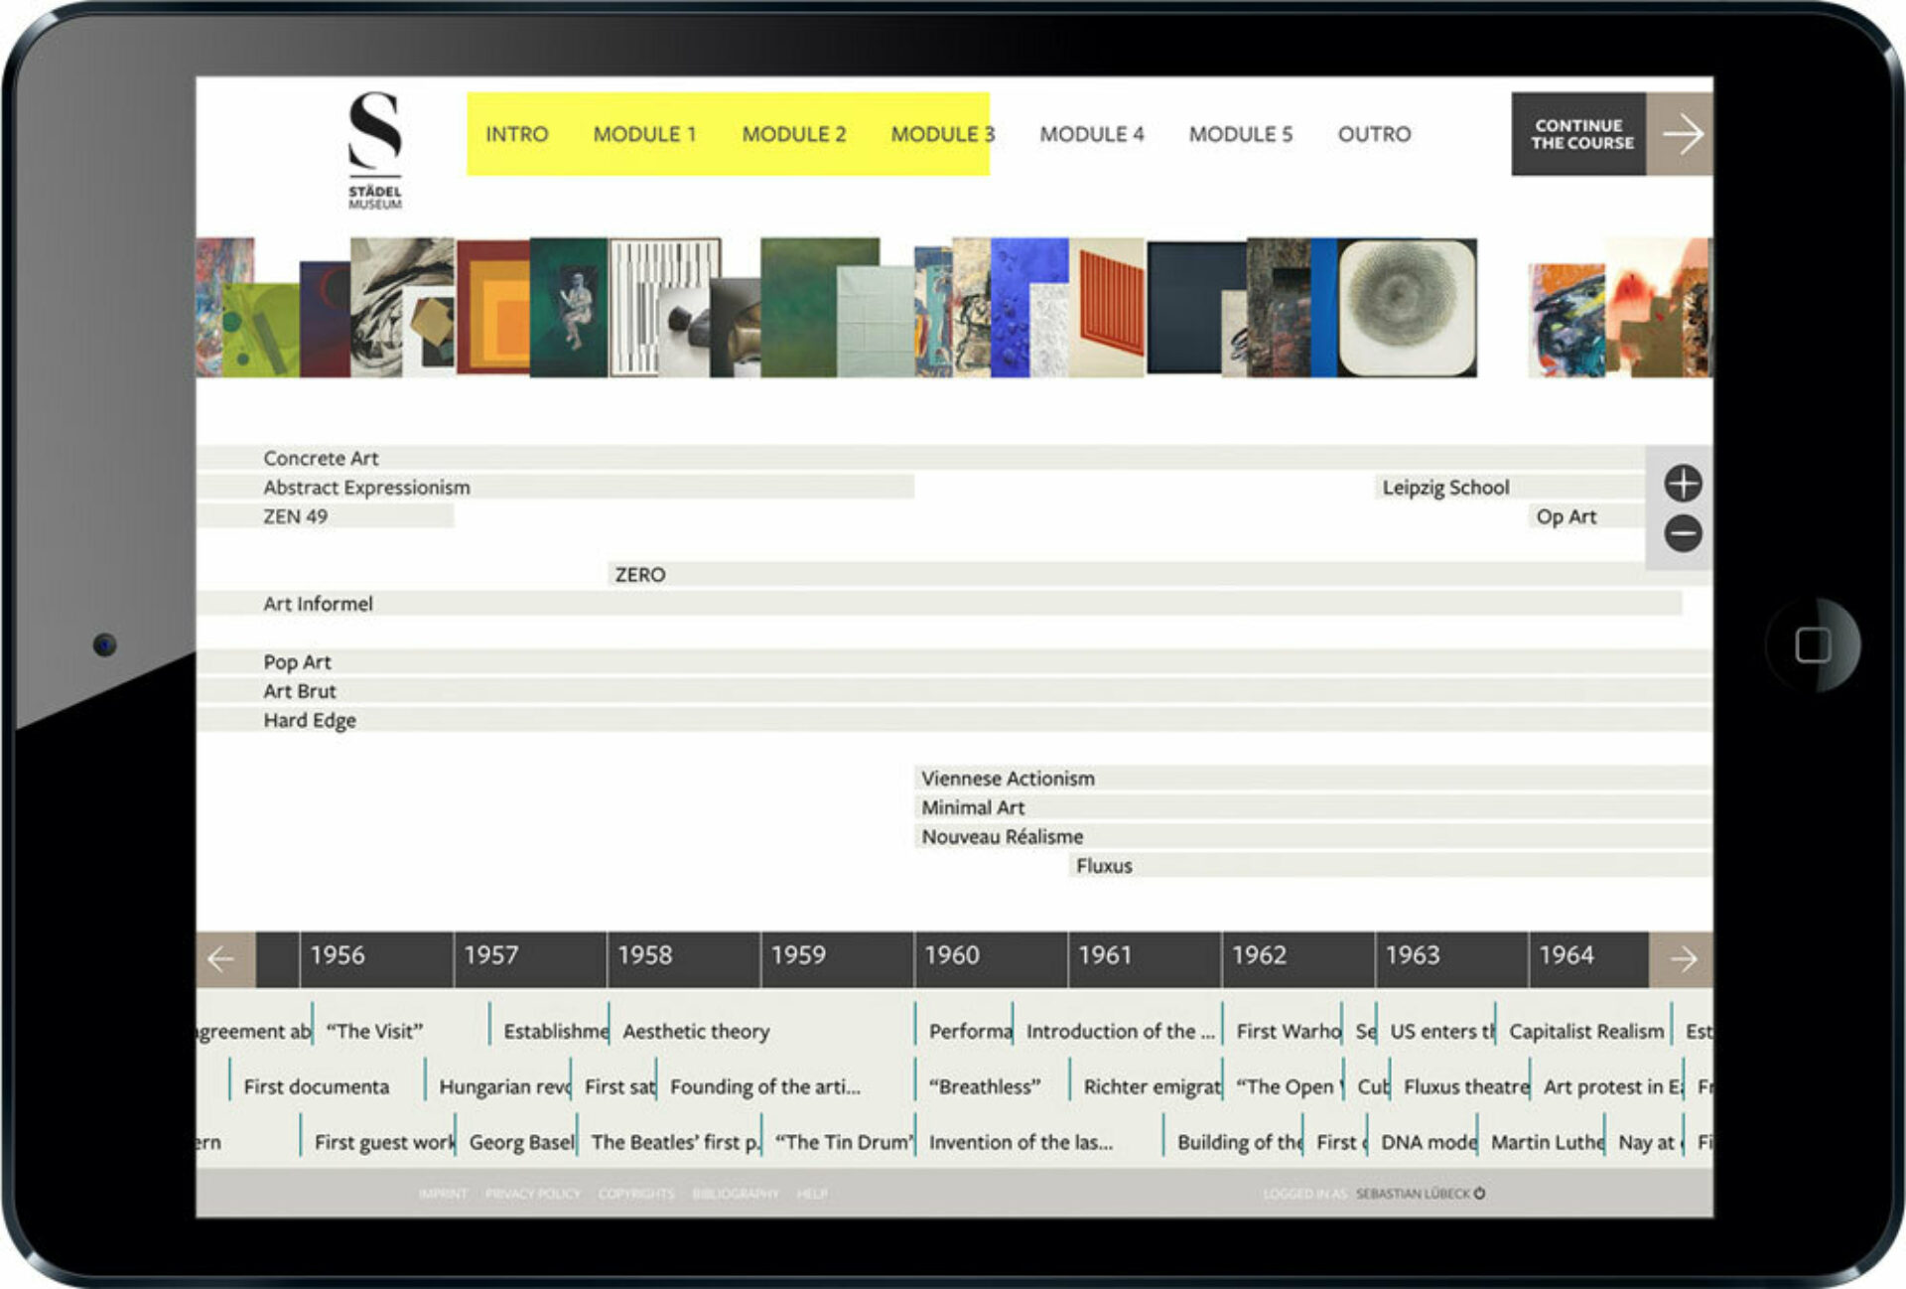Open the grey circular spiral artwork thumbnail
1906x1289 pixels.
pos(1407,307)
